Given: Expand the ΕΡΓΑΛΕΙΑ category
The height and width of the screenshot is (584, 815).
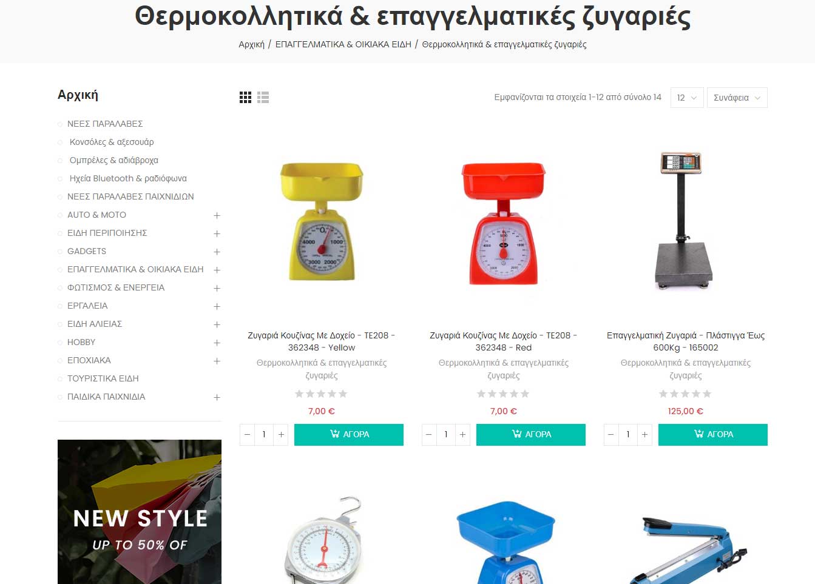Looking at the screenshot, I should [217, 306].
